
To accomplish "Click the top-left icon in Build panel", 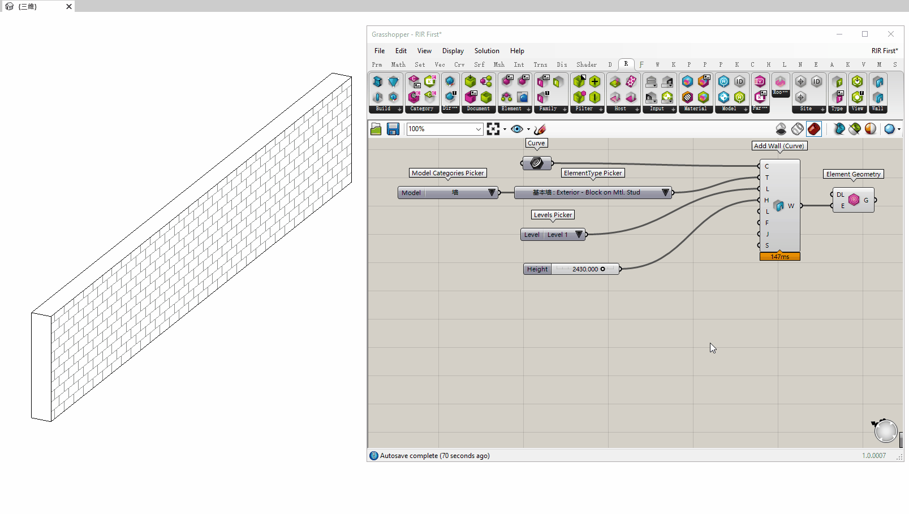I will (378, 82).
